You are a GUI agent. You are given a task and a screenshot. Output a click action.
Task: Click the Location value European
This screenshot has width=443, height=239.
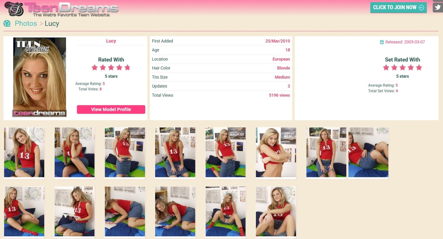(281, 59)
